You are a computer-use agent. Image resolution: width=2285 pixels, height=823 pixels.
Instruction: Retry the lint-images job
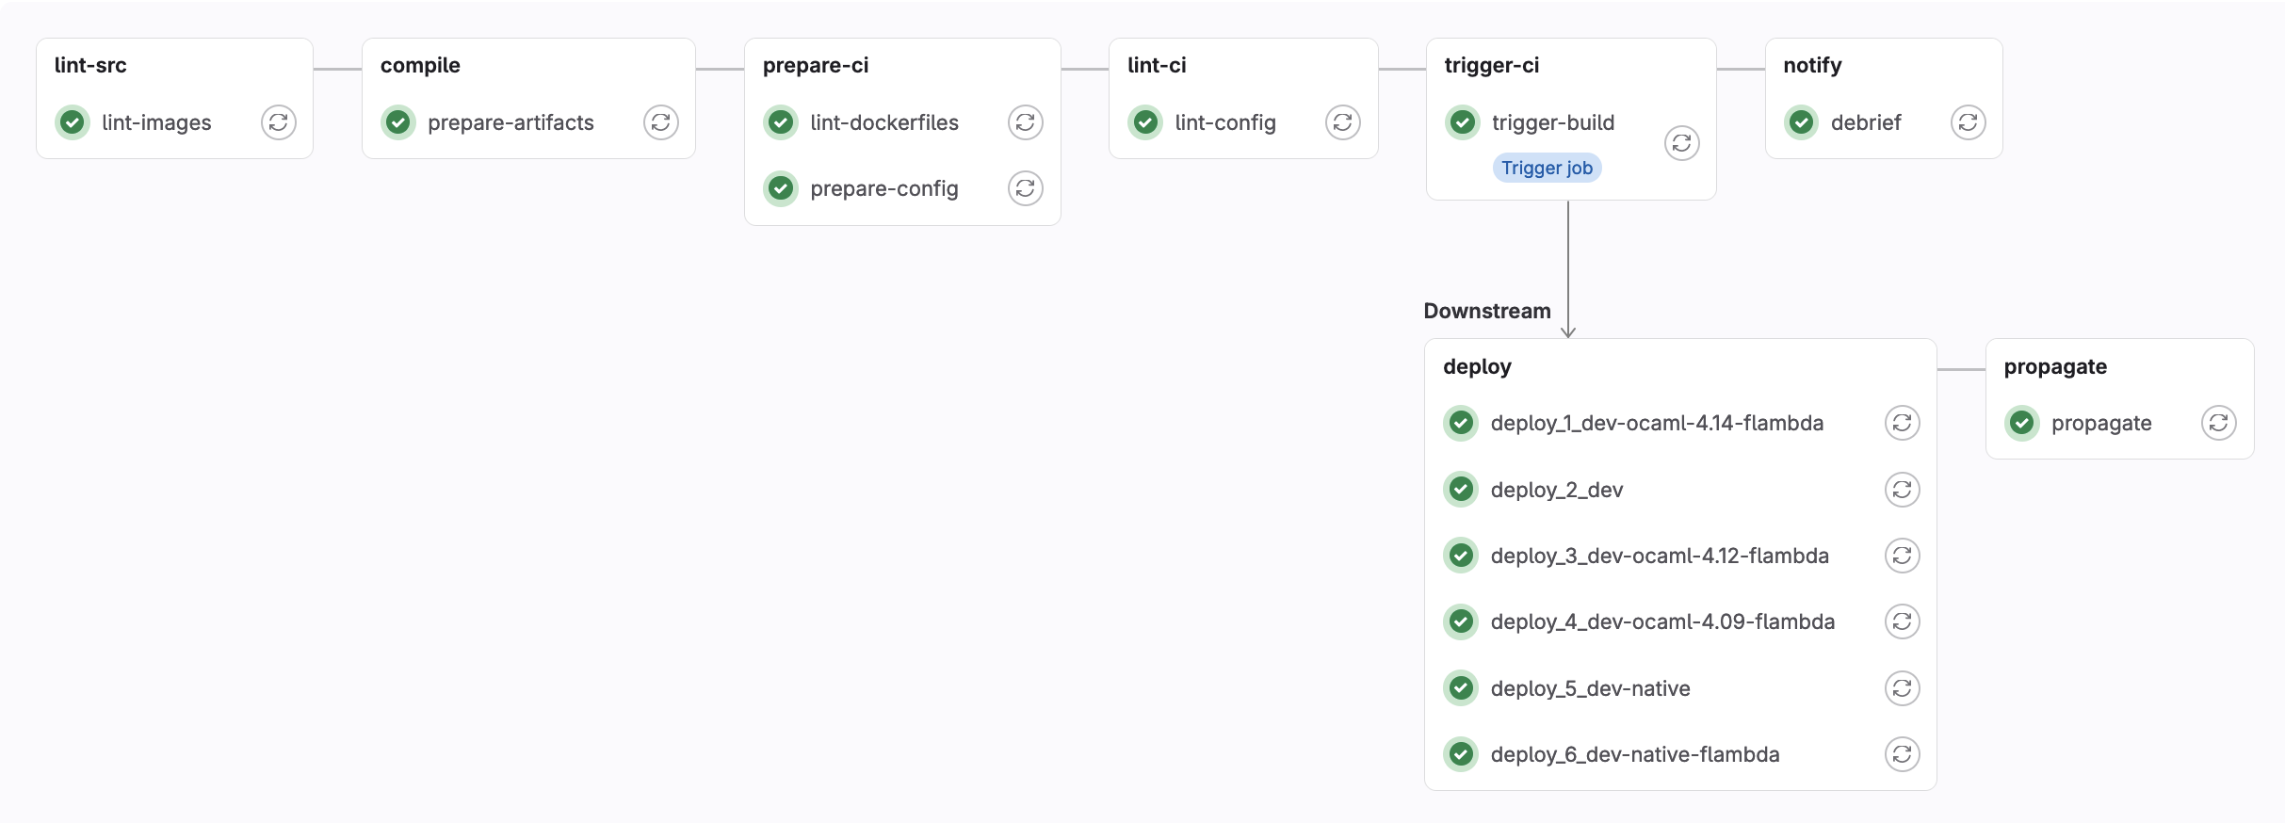click(278, 122)
